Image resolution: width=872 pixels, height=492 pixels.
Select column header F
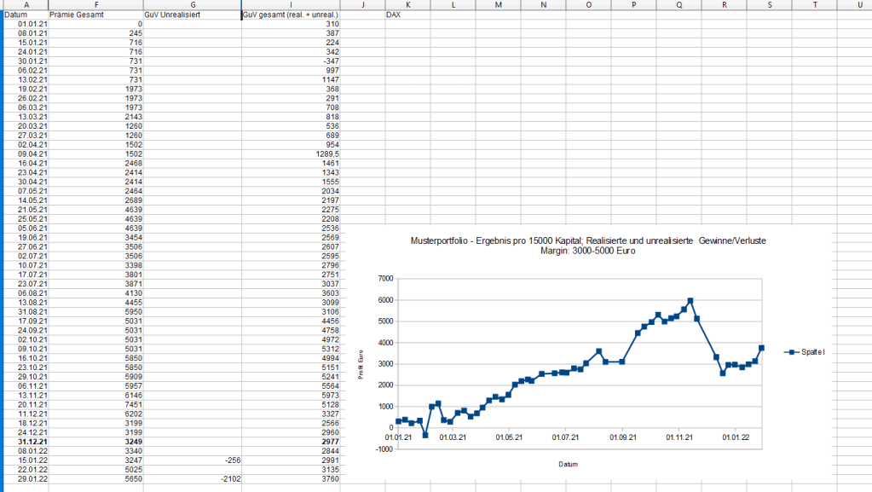pyautogui.click(x=94, y=5)
